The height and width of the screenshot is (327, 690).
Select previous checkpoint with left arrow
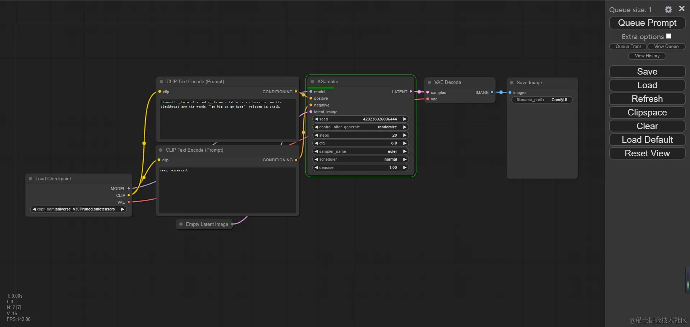(34, 209)
